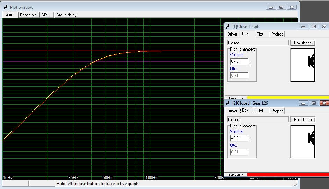
Task: Close the Seas L26 window
Action: coord(324,103)
